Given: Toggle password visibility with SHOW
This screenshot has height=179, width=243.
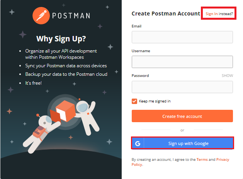Looking at the screenshot, I should point(227,75).
